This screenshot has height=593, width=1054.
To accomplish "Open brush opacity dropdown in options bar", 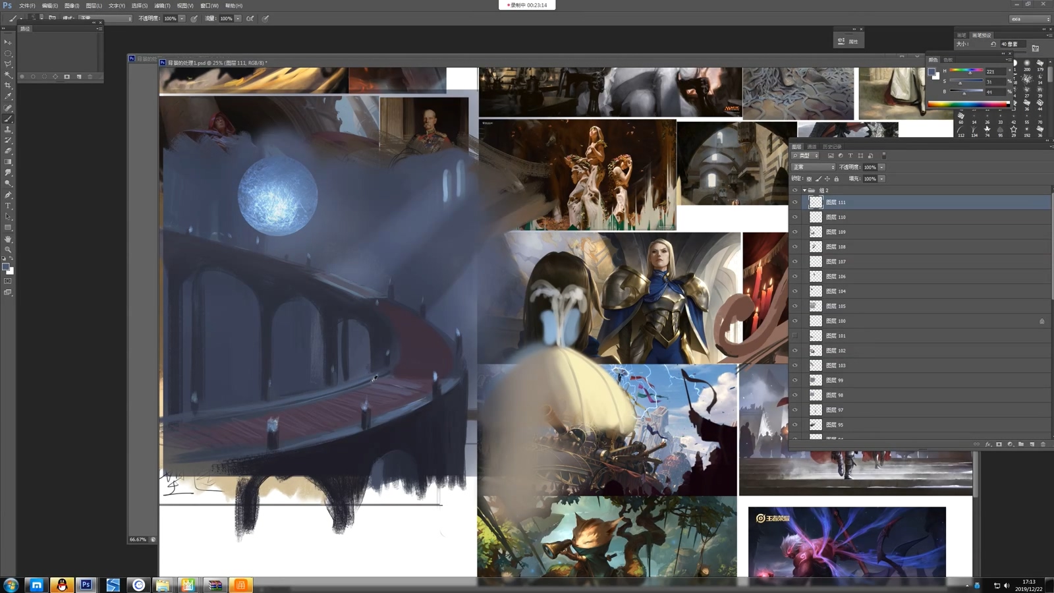I will point(182,18).
